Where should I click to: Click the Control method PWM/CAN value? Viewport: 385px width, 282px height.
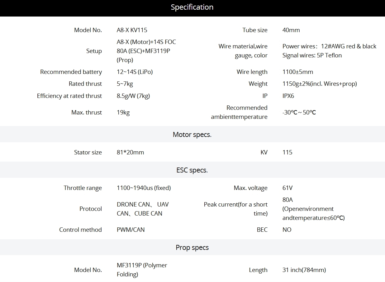131,230
